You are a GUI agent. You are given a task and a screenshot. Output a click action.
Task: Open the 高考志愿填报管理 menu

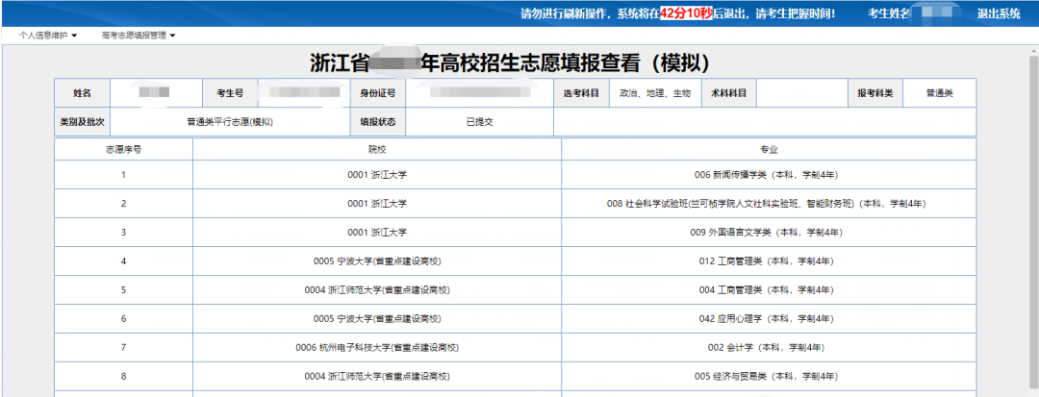[134, 36]
